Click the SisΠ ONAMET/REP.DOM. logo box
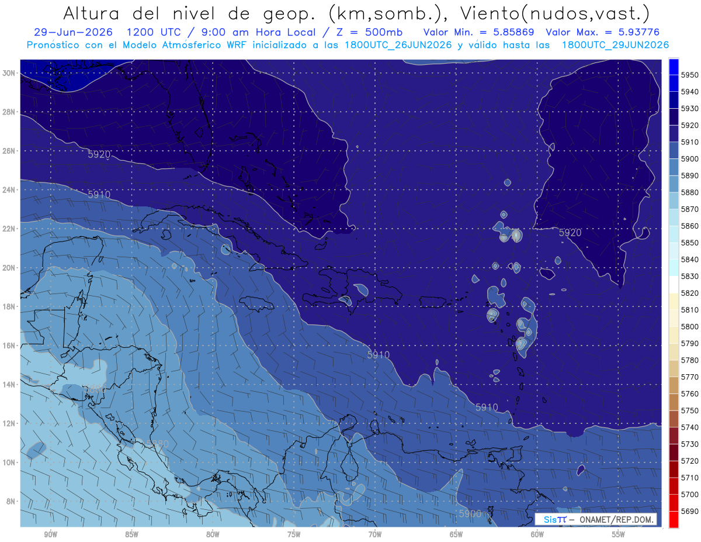This screenshot has width=701, height=542. pyautogui.click(x=596, y=519)
